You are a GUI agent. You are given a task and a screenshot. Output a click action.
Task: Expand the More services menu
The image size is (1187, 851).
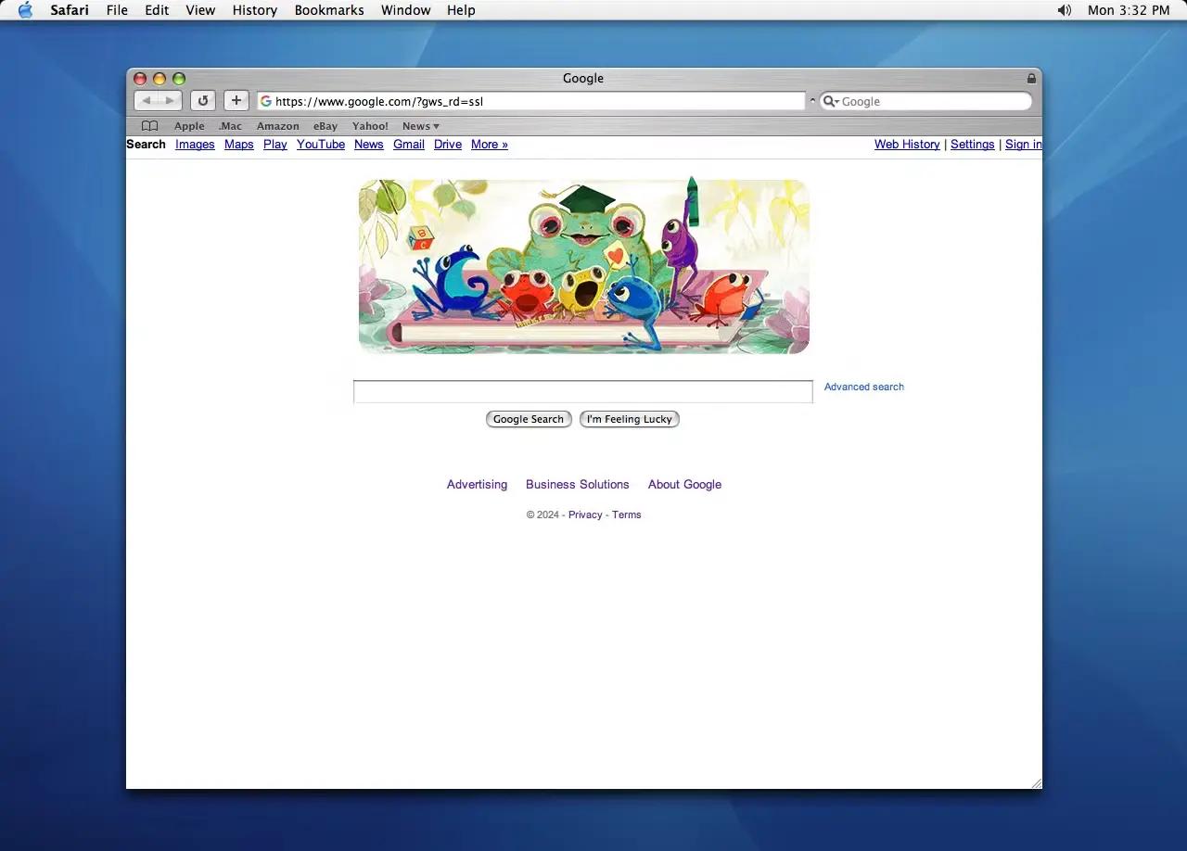490,145
